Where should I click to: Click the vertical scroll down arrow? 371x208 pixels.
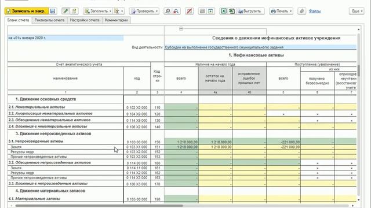click(359, 200)
